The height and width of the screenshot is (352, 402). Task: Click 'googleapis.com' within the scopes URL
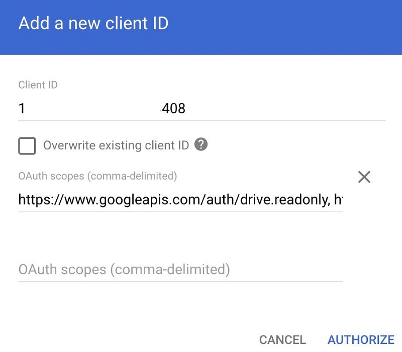tap(150, 200)
